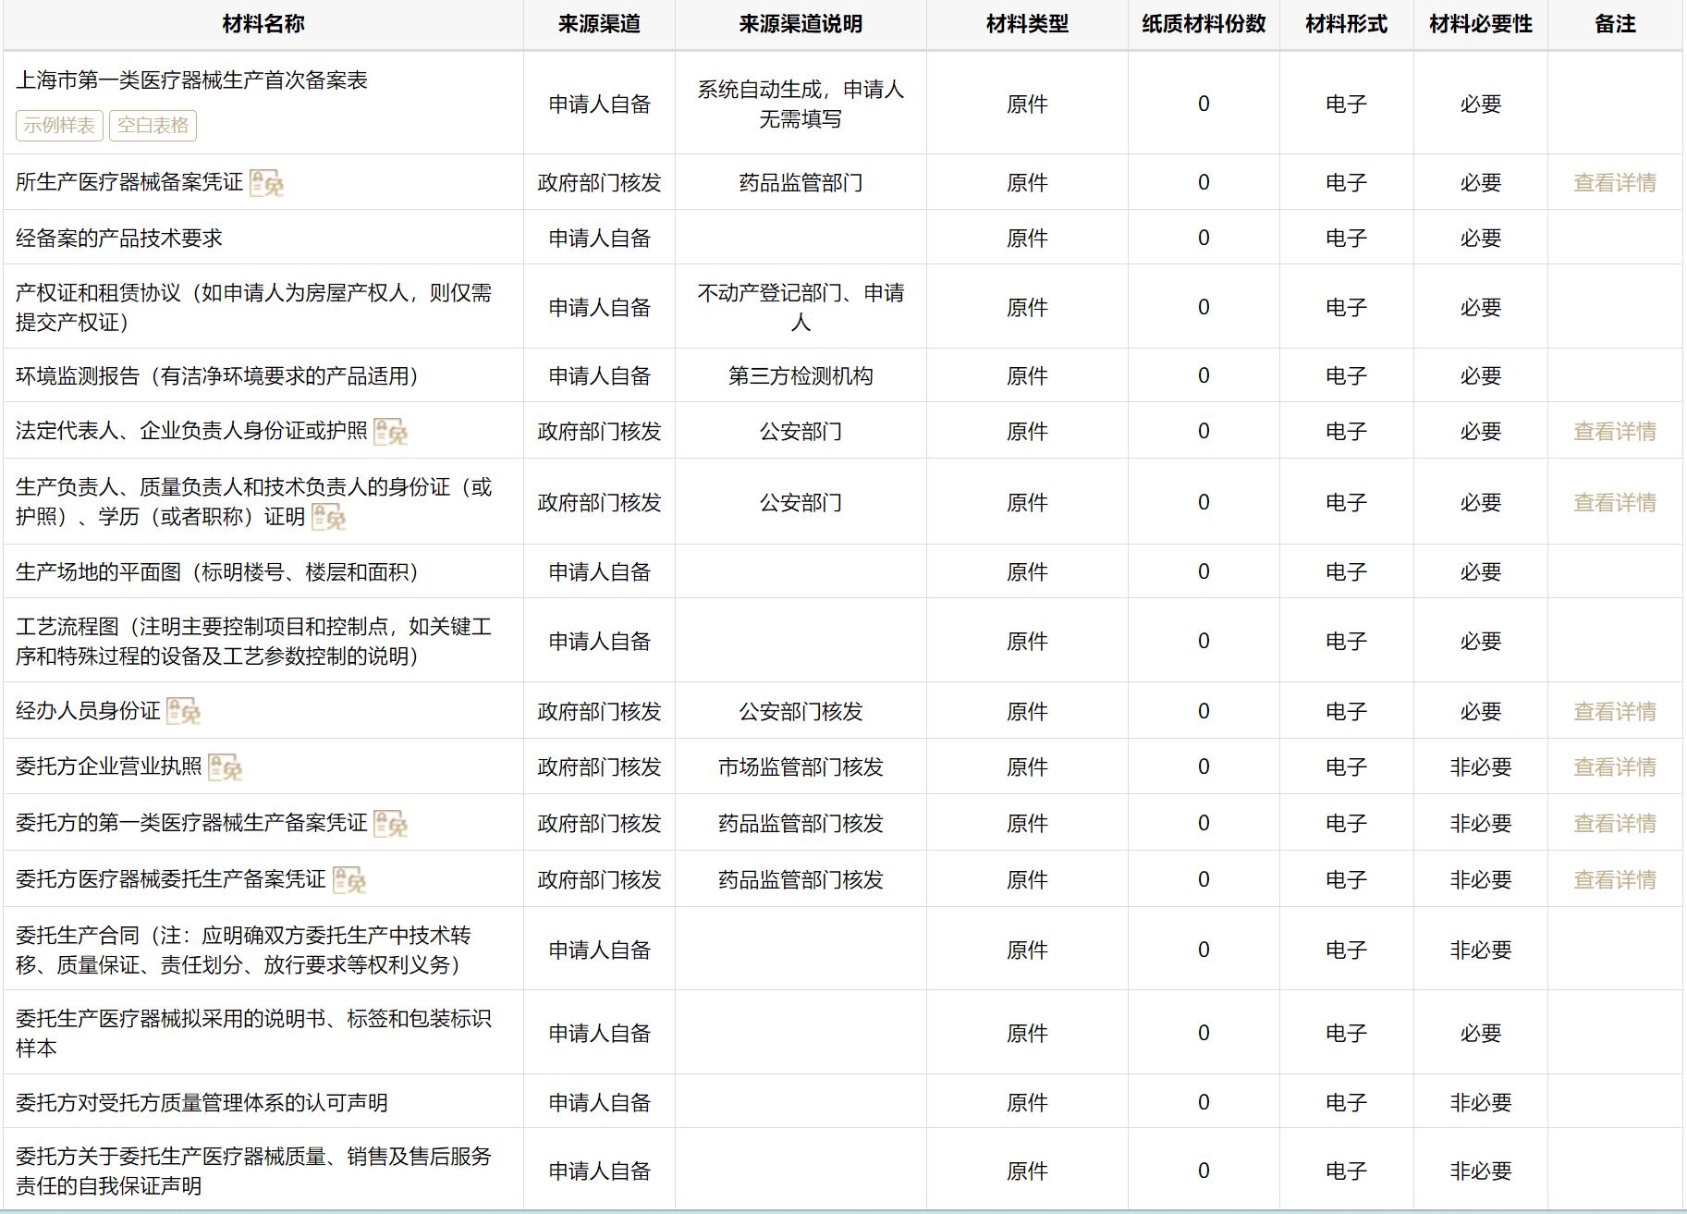Select 委托方关于委托生产医疗器械质量 self-guarantee statement

coord(254,1171)
